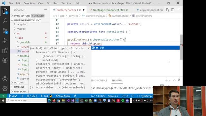Image resolution: width=206 pixels, height=116 pixels.
Task: Click the unsaved dot on author.service.ts tab
Action: (x=84, y=10)
